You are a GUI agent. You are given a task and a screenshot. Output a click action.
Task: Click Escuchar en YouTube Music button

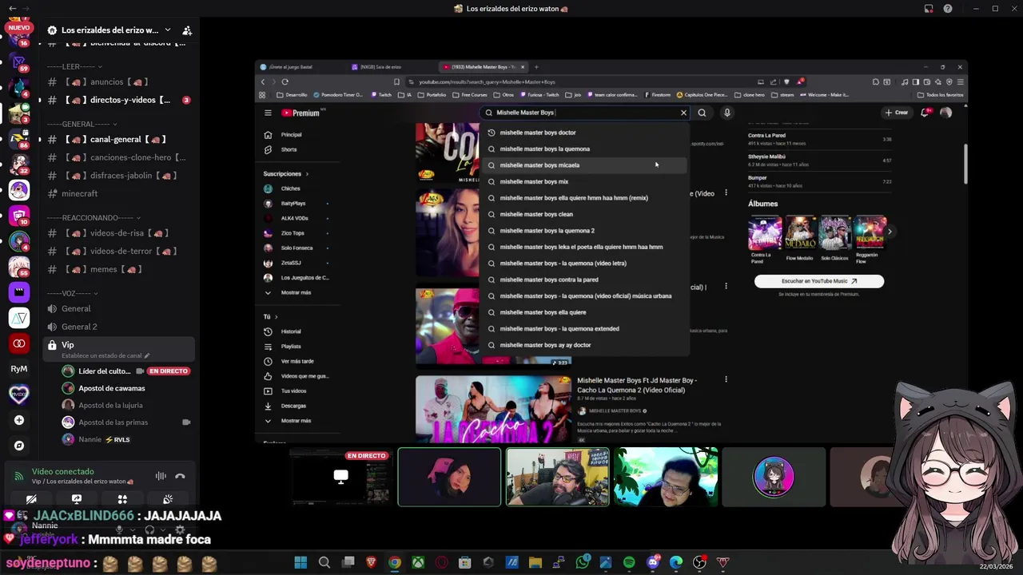[819, 281]
